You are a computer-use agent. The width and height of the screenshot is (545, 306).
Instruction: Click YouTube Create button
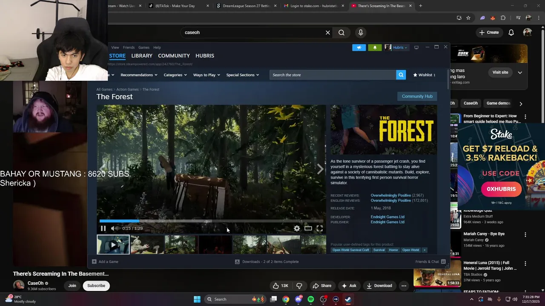[489, 32]
